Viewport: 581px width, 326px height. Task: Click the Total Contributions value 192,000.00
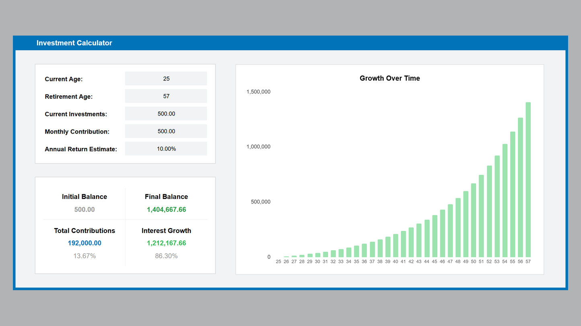[x=84, y=243]
